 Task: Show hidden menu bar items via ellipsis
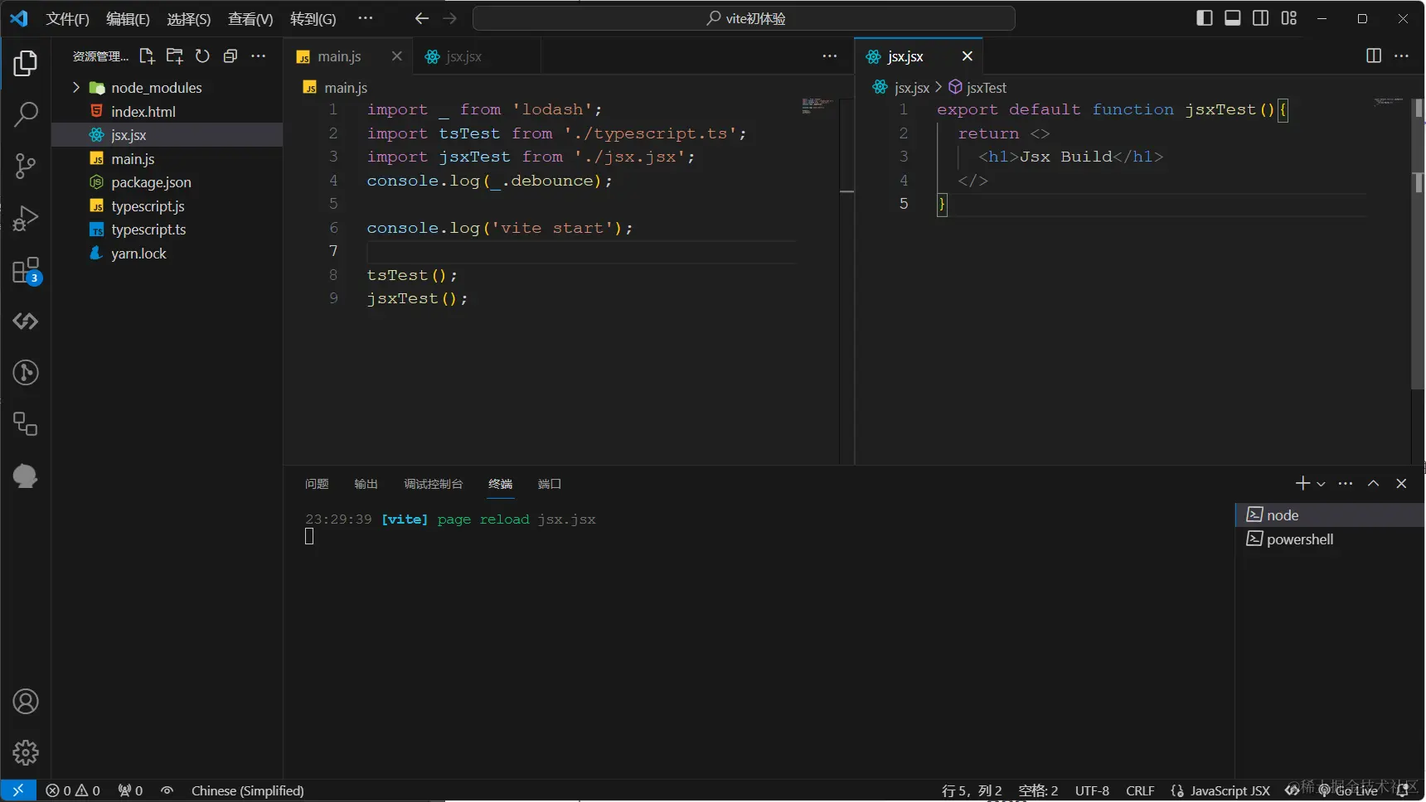(x=365, y=18)
